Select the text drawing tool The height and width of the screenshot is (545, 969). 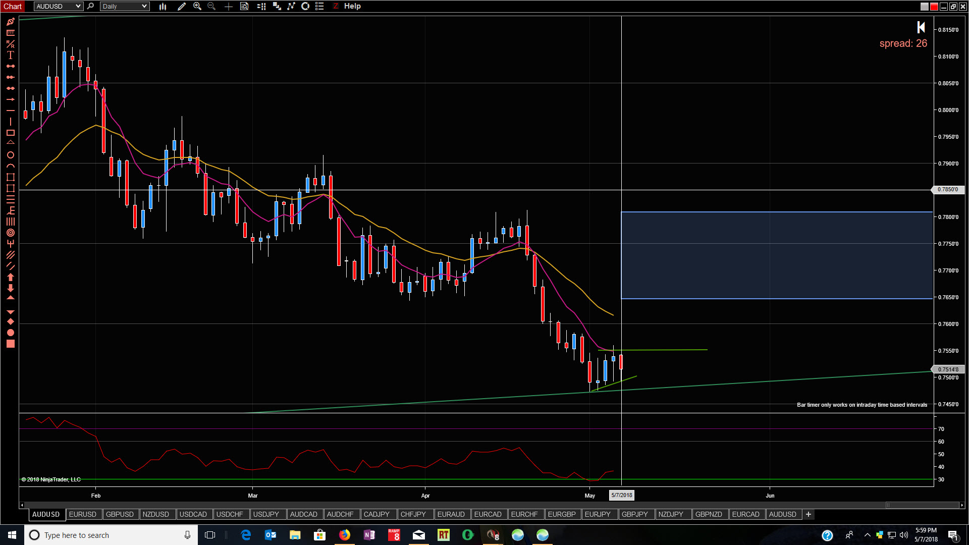tap(10, 55)
